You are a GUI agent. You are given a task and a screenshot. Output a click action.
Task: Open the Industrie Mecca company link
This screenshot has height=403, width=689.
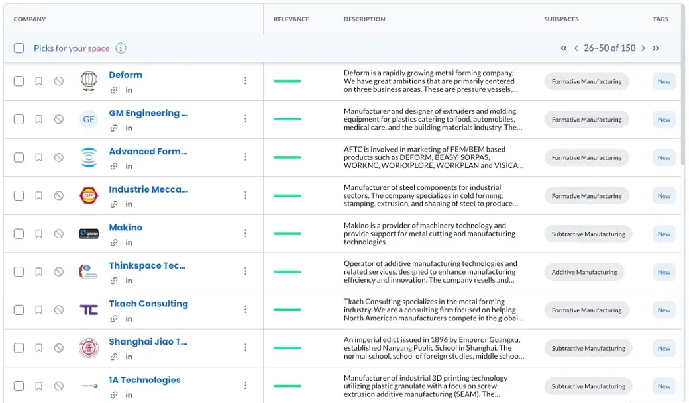coord(148,189)
